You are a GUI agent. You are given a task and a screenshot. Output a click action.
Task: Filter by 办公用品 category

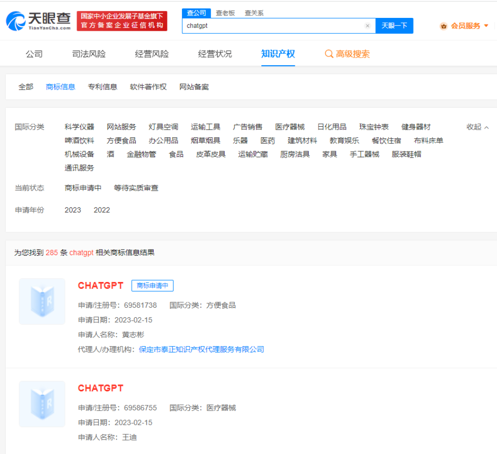click(x=164, y=140)
